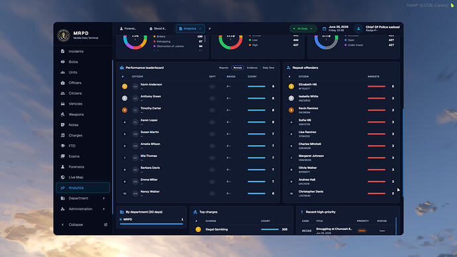Open the On Duty status dropdown
This screenshot has width=457, height=257.
pyautogui.click(x=303, y=28)
